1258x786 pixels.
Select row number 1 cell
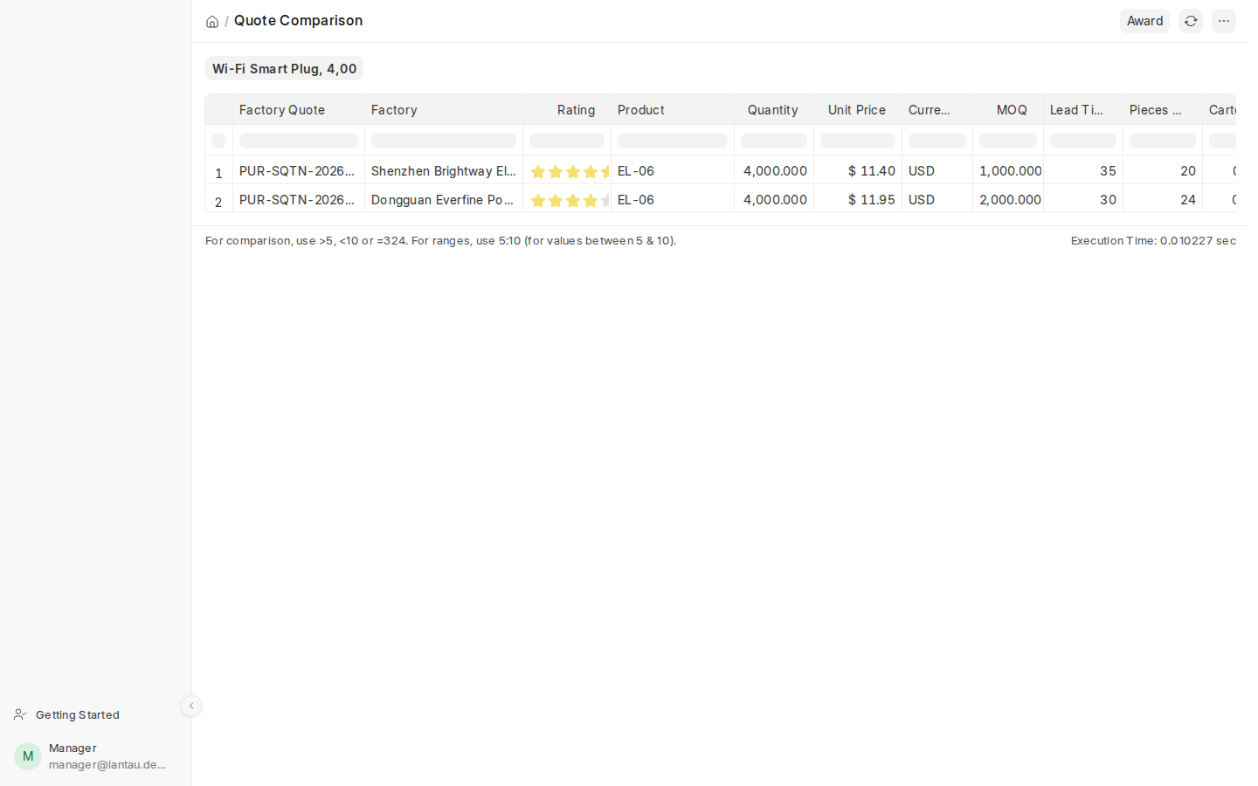[218, 172]
